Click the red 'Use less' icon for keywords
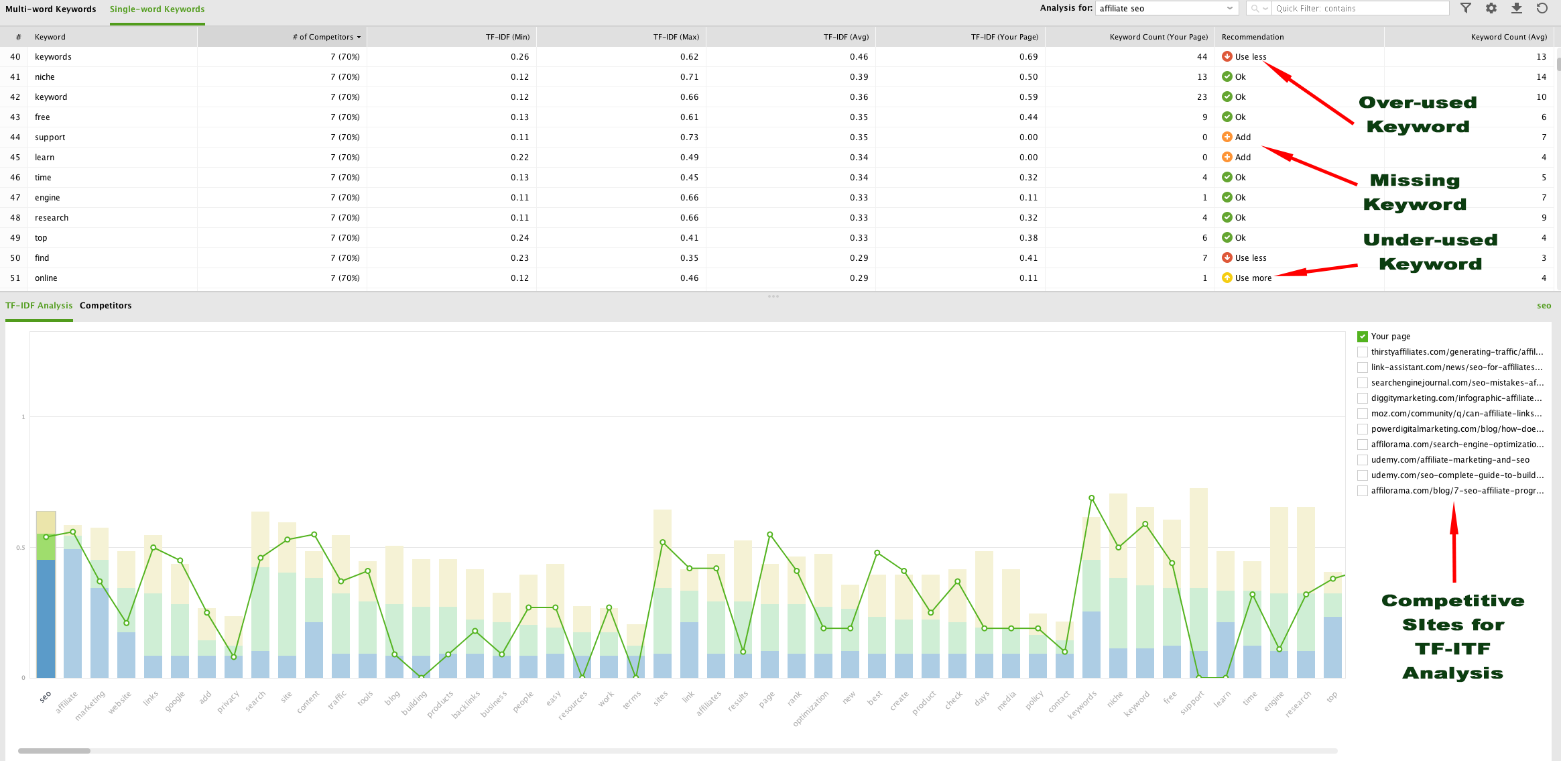 [1227, 56]
